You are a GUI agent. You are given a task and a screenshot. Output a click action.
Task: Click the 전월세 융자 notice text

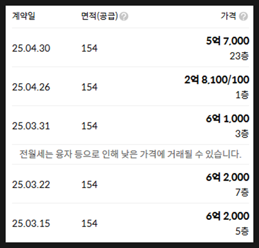130,154
